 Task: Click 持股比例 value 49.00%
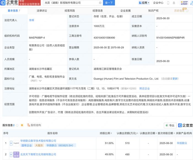pyautogui.click(x=109, y=154)
